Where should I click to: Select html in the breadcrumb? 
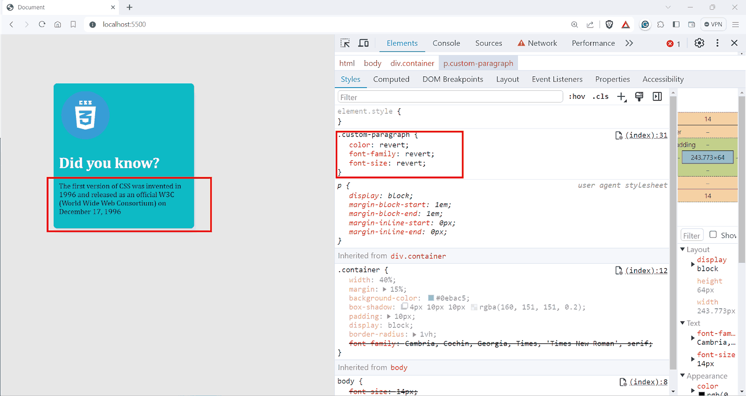click(347, 63)
